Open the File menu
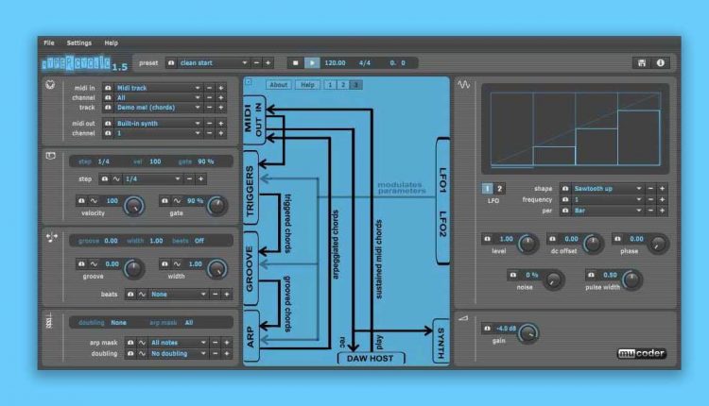Screen dimensions: 709x406 [x=49, y=42]
